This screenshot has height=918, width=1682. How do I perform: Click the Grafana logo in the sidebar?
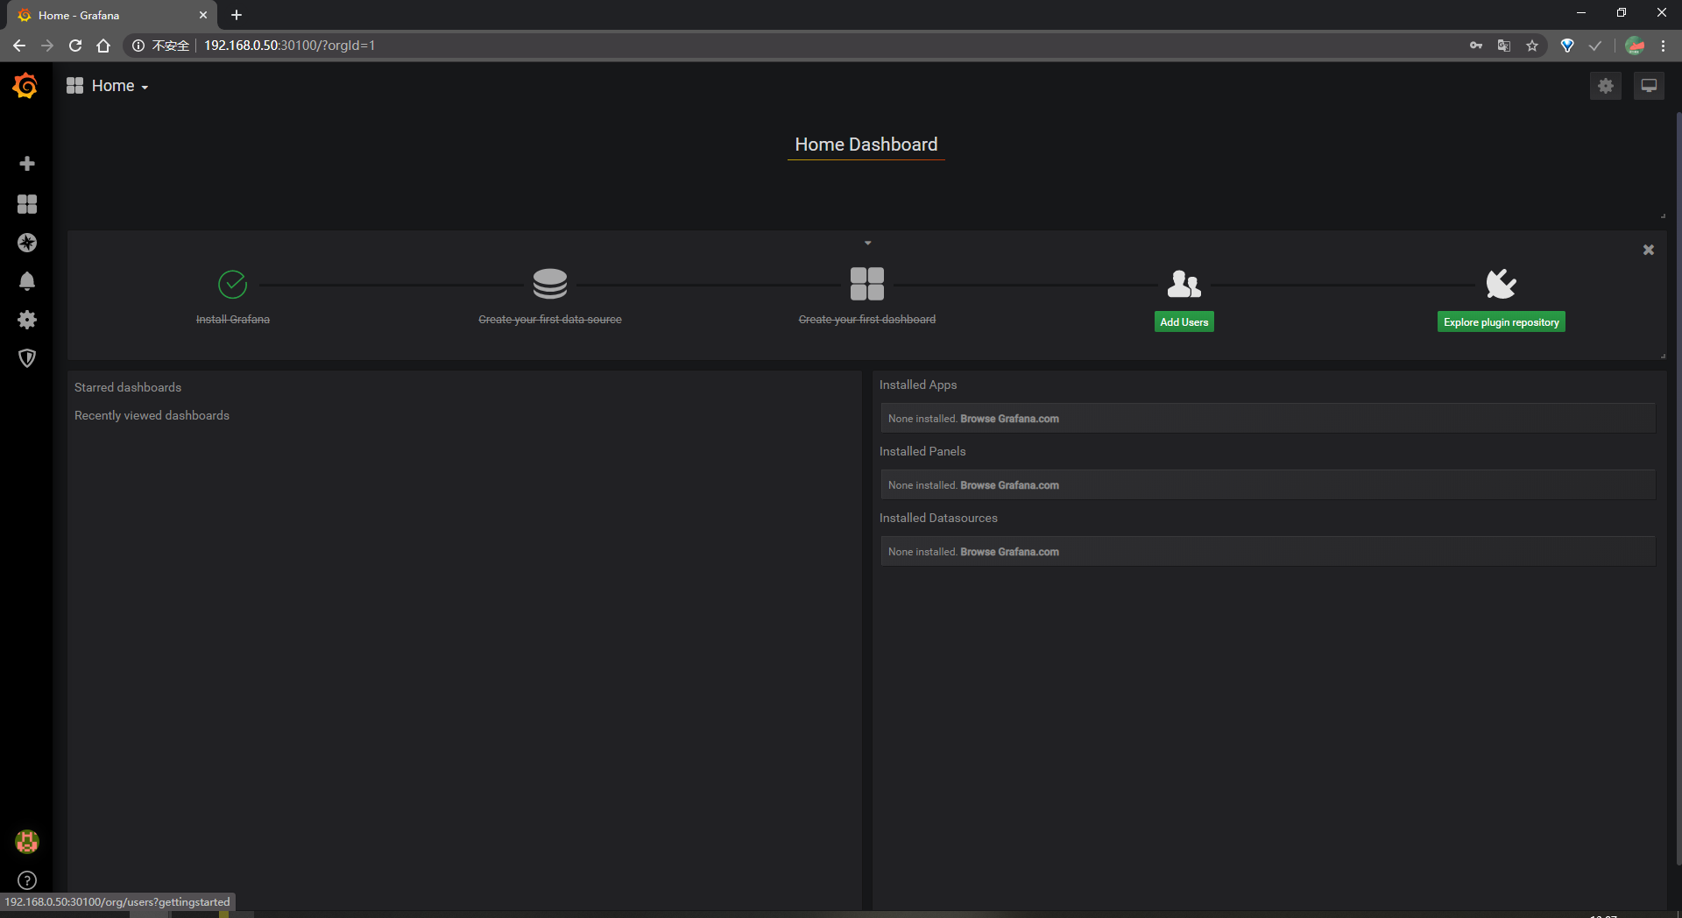pos(25,85)
